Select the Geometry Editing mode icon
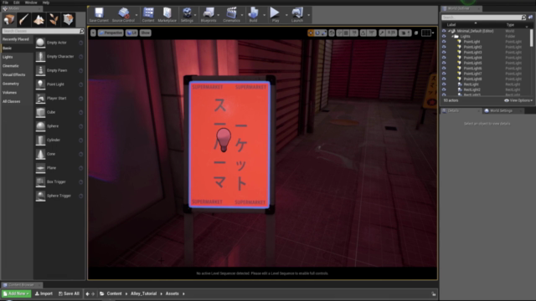Screen dimensions: 536x301 click(68, 19)
